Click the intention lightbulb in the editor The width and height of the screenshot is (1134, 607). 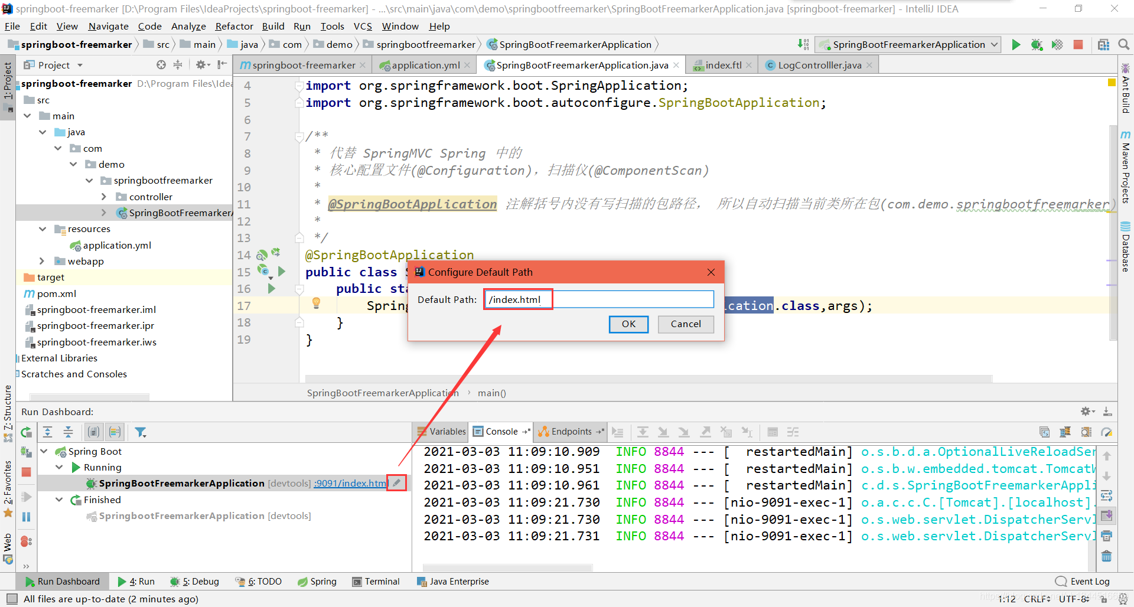pos(317,303)
